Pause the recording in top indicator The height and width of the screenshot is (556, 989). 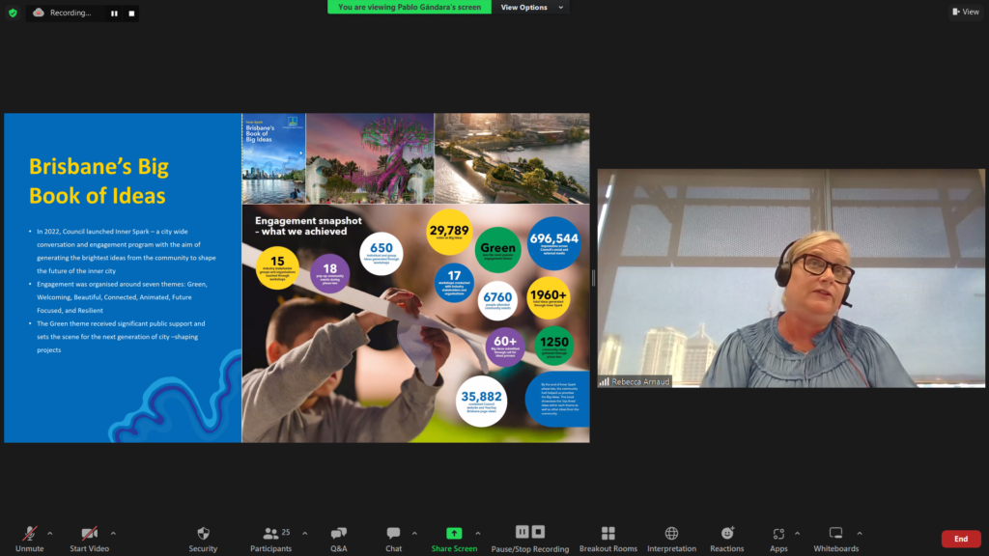click(x=114, y=14)
